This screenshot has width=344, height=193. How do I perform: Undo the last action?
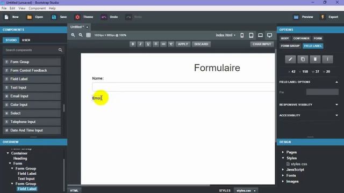pyautogui.click(x=104, y=17)
